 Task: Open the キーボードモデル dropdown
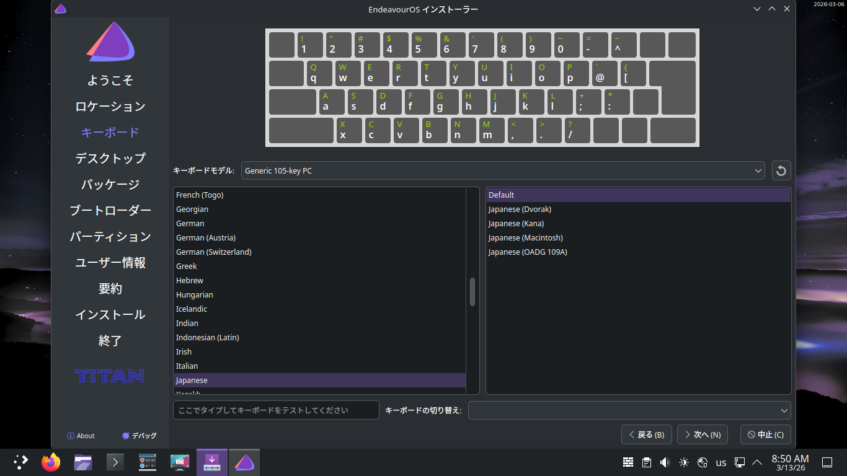click(503, 170)
